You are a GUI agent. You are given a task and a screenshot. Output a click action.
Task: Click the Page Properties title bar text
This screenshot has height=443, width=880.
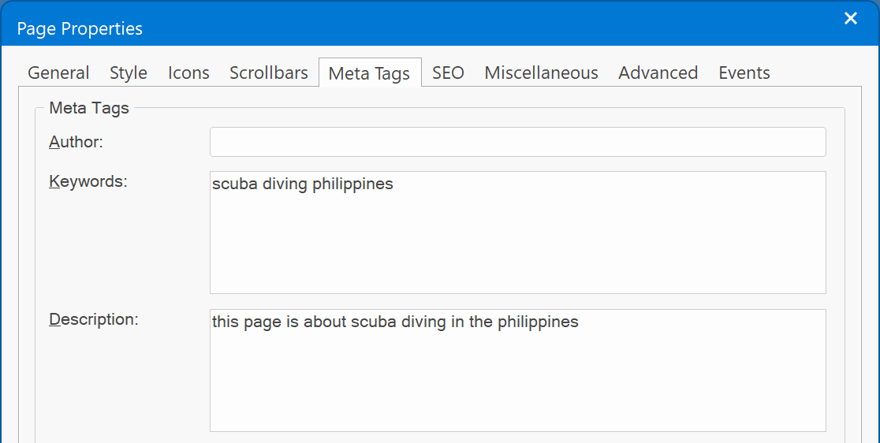coord(80,29)
